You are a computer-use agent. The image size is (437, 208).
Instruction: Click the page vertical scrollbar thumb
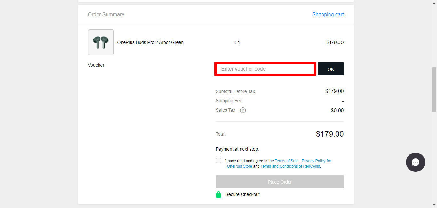[434, 90]
